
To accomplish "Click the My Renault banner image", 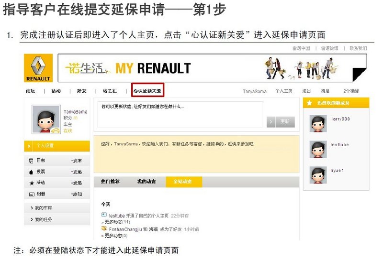I will click(212, 68).
